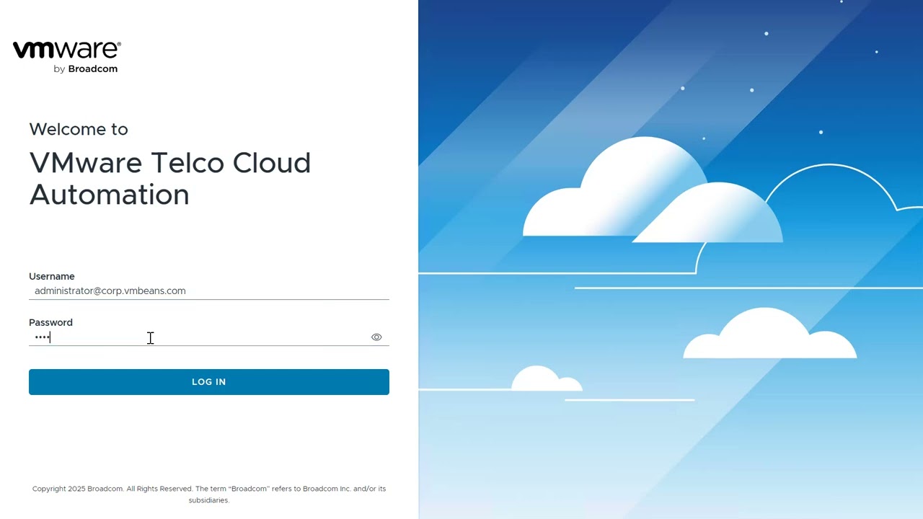Show password with the eye icon

pyautogui.click(x=376, y=337)
